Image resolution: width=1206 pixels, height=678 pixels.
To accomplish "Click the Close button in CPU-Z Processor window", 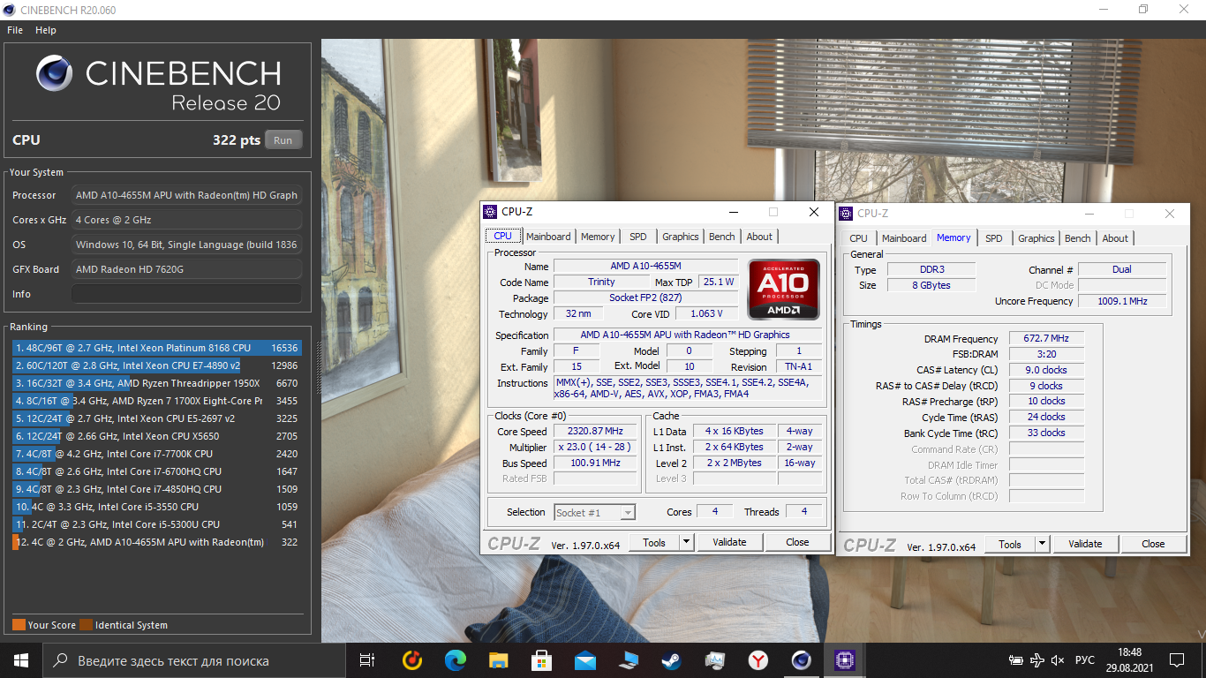I will tap(797, 543).
